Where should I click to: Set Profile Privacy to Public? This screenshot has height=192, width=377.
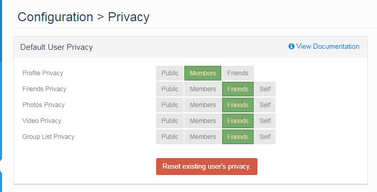tap(170, 73)
